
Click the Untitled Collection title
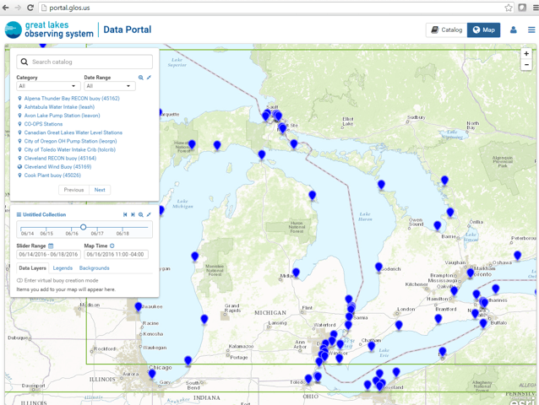44,214
